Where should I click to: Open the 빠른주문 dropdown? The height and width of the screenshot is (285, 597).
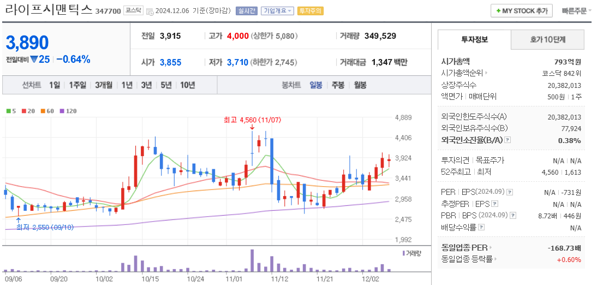point(577,11)
